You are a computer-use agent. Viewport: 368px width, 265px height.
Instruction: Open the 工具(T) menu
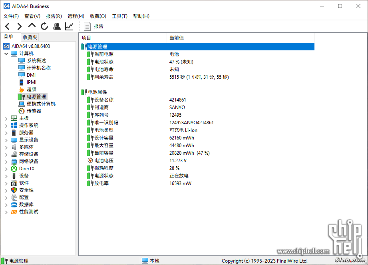[119, 16]
